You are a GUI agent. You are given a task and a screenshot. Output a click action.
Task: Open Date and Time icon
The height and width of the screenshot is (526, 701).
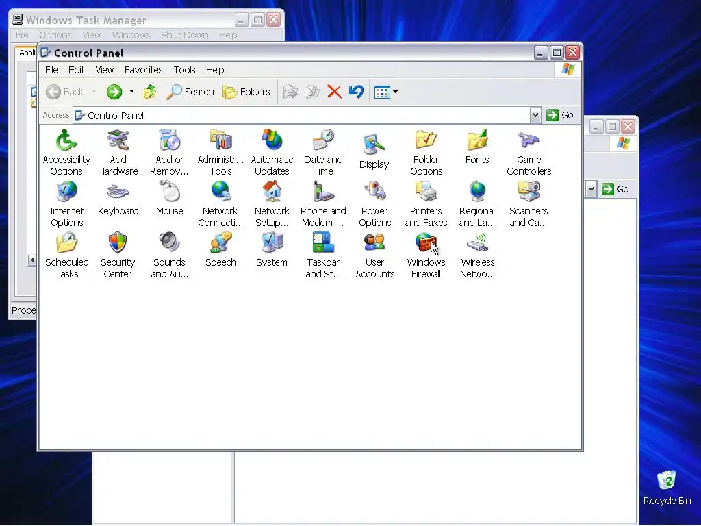coord(323,152)
